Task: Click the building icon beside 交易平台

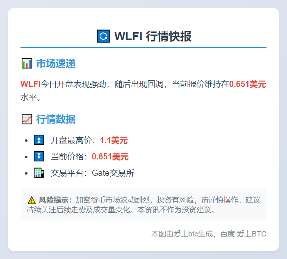Action: pos(39,173)
